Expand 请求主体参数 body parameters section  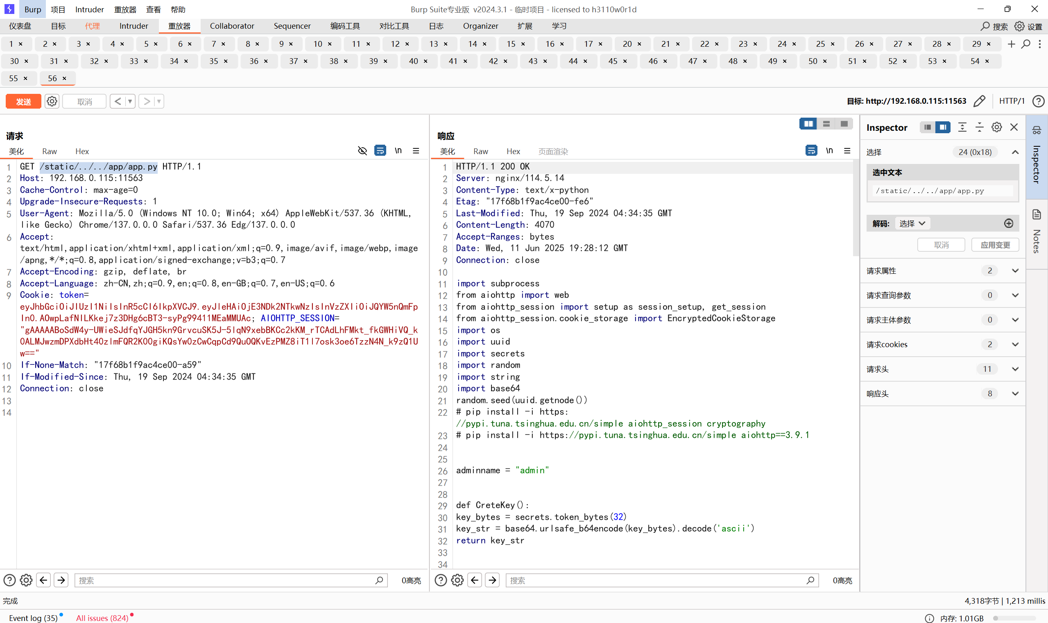point(943,320)
